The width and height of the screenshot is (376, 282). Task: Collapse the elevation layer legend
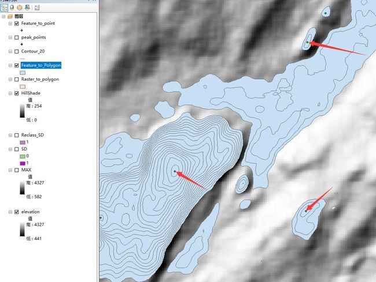coord(10,212)
